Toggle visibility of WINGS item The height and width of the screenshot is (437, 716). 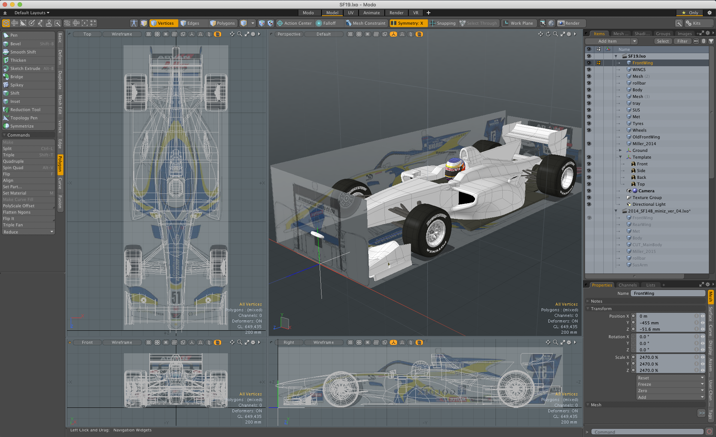[589, 70]
